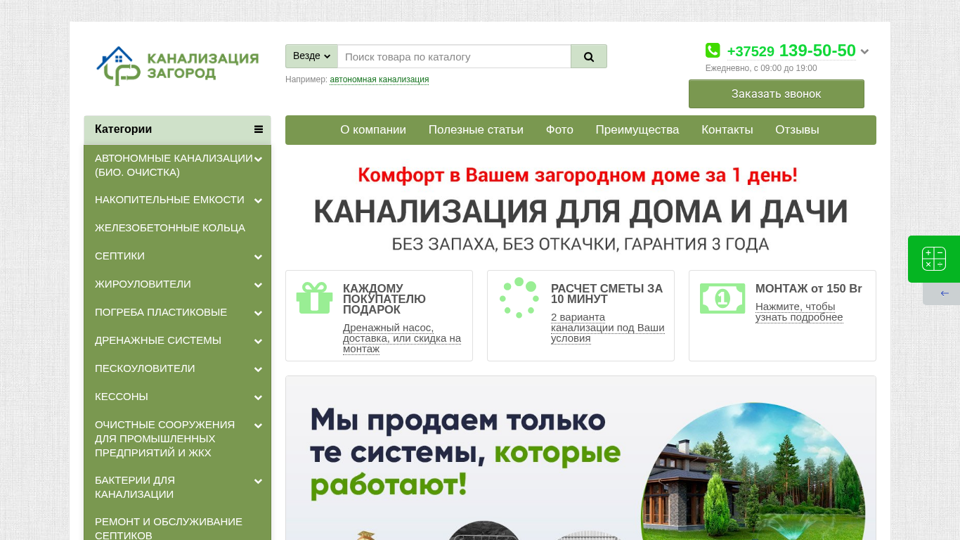960x540 pixels.
Task: Open О компании menu item
Action: coord(373,130)
